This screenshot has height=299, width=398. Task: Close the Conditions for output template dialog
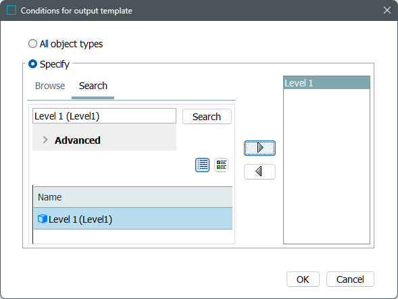click(387, 10)
